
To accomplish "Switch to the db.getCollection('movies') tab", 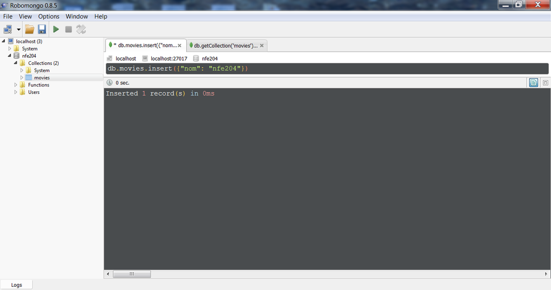I will [x=225, y=46].
